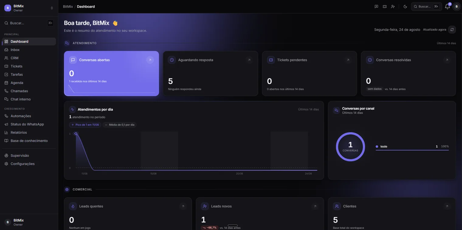Viewport: 462px width, 230px height.
Task: Open Agenda in the sidebar
Action: pos(29,83)
